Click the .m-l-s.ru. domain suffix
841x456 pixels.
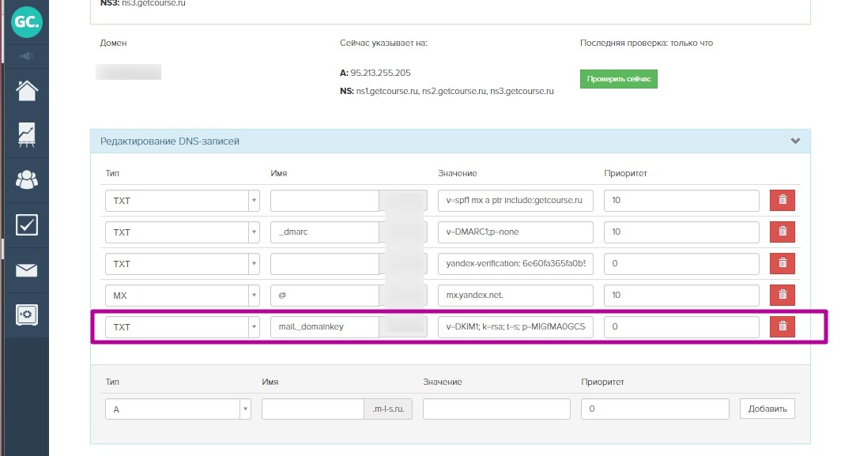pos(388,409)
